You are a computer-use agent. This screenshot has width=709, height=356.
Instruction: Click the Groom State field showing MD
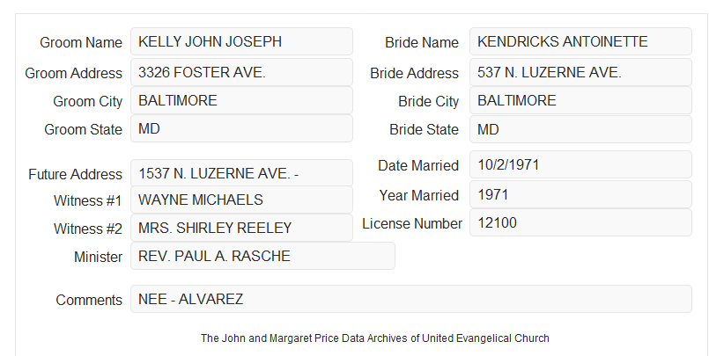click(x=241, y=128)
